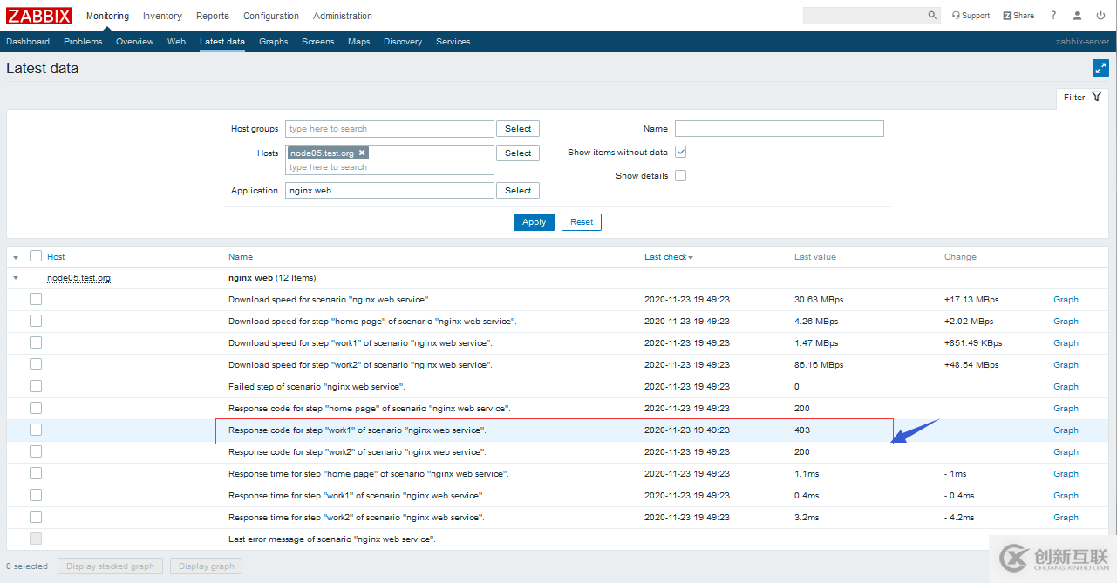Sort by Last check column
The height and width of the screenshot is (583, 1117).
tap(669, 257)
